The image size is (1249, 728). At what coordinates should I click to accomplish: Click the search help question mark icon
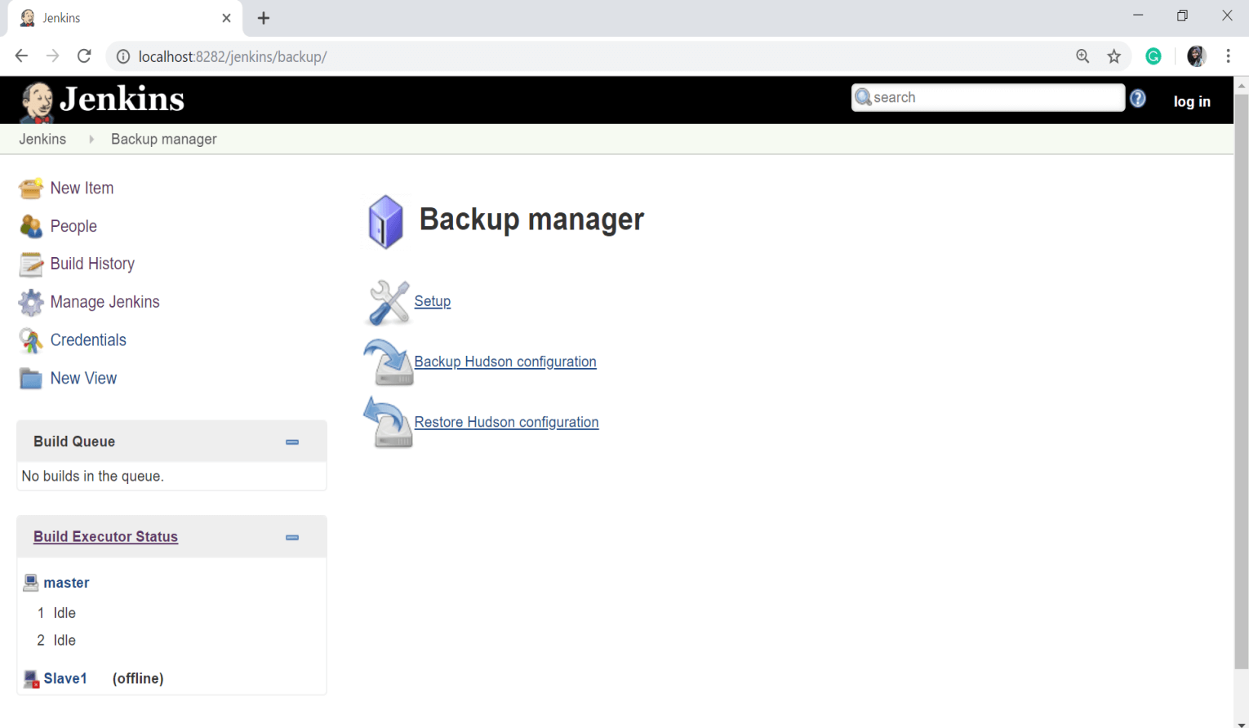(1138, 99)
